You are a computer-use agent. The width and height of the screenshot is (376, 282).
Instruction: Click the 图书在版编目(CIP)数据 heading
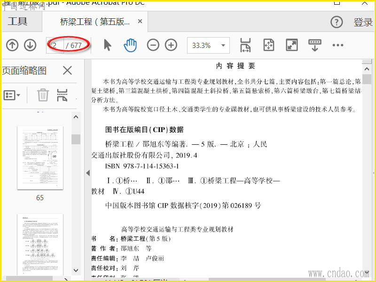(144, 130)
